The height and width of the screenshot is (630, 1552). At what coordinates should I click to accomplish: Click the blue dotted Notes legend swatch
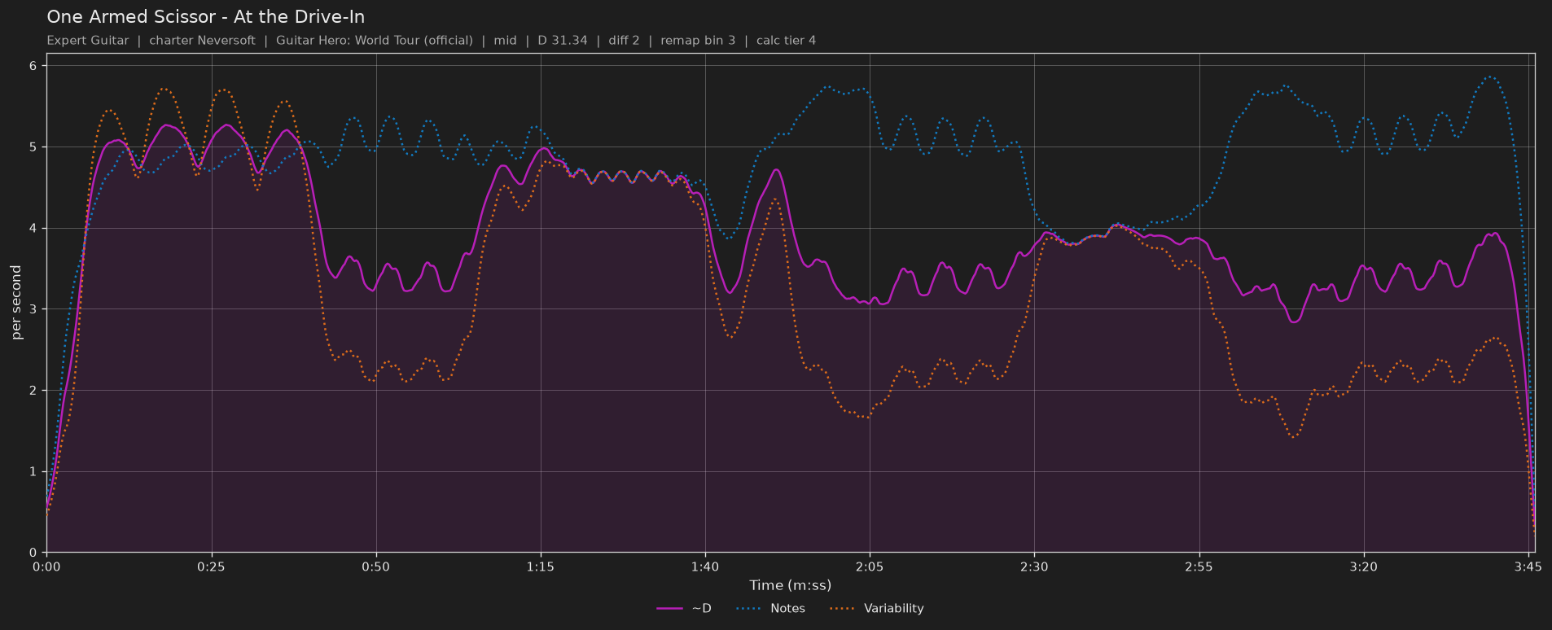(749, 609)
